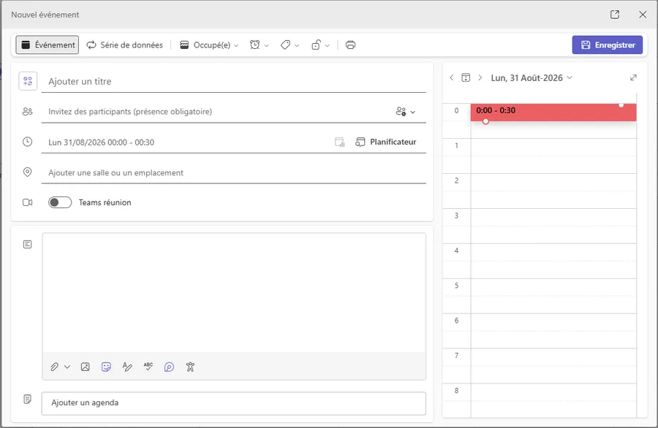Screen dimensions: 658x428
Task: Select the Événement tab
Action: [x=48, y=45]
